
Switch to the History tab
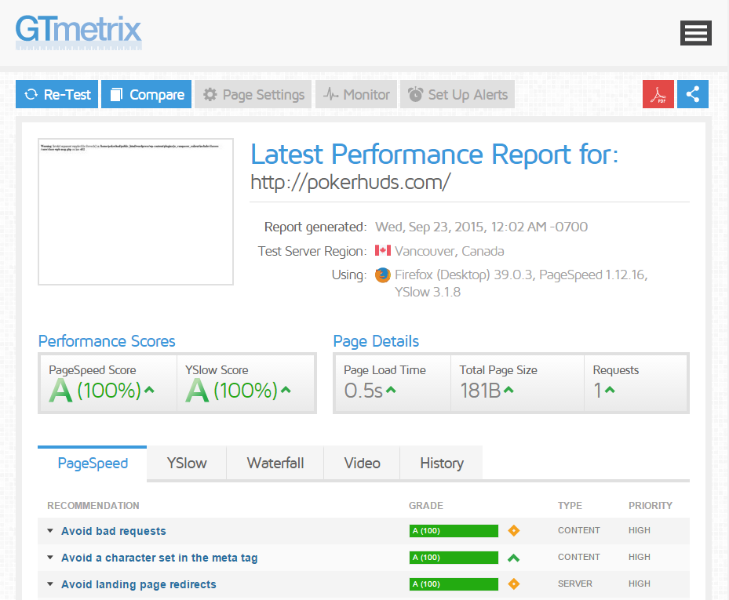(x=442, y=463)
